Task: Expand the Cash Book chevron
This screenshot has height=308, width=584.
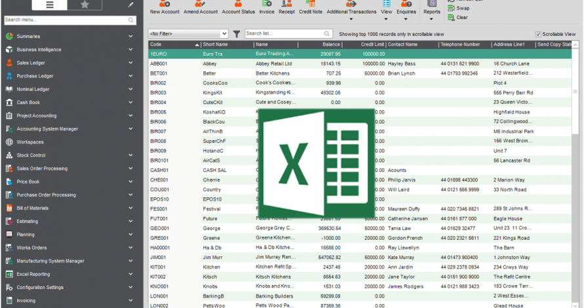Action: point(131,102)
